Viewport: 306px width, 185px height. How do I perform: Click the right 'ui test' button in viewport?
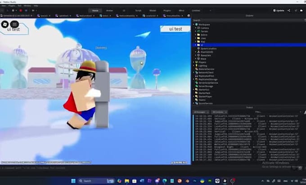(x=175, y=29)
